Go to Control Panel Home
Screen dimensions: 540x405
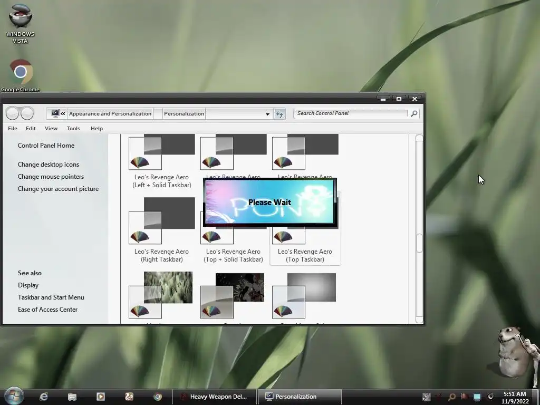(46, 146)
